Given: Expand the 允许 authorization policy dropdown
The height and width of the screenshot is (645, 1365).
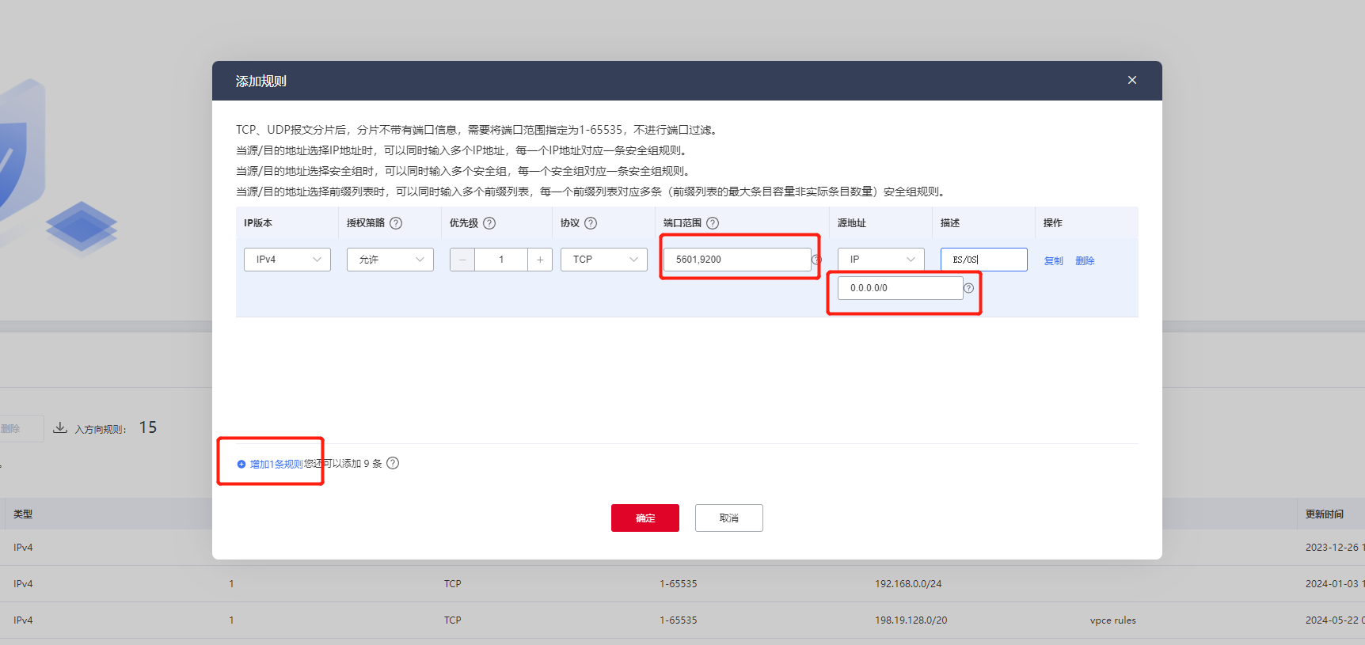Looking at the screenshot, I should (x=390, y=260).
